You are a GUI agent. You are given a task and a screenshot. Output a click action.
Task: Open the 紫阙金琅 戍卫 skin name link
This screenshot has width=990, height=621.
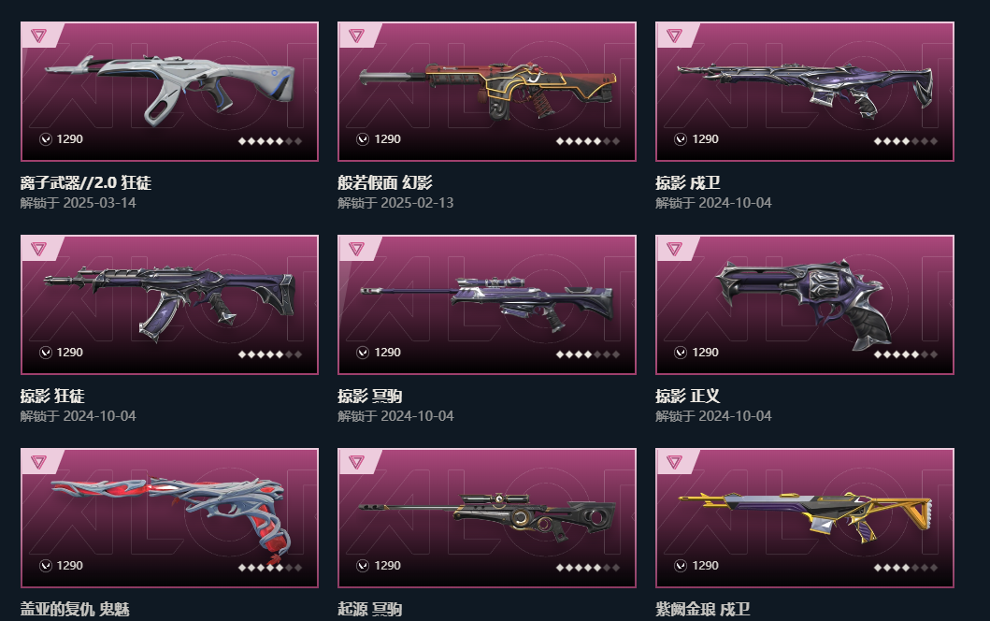coord(703,609)
